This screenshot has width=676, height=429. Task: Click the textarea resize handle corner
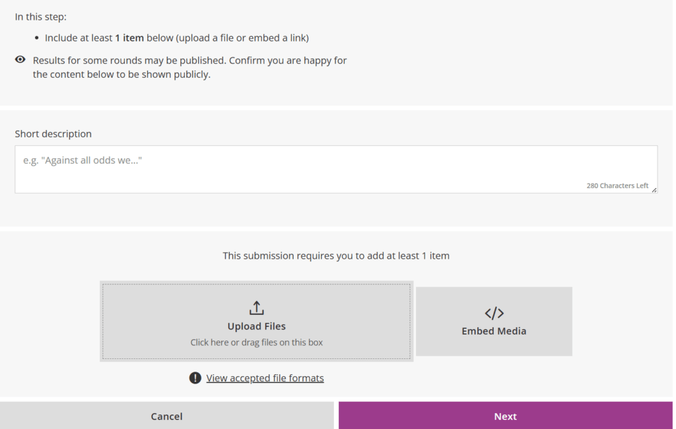pos(654,190)
